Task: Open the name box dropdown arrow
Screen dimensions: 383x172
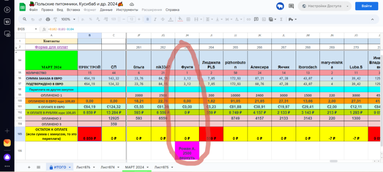Action: point(36,29)
